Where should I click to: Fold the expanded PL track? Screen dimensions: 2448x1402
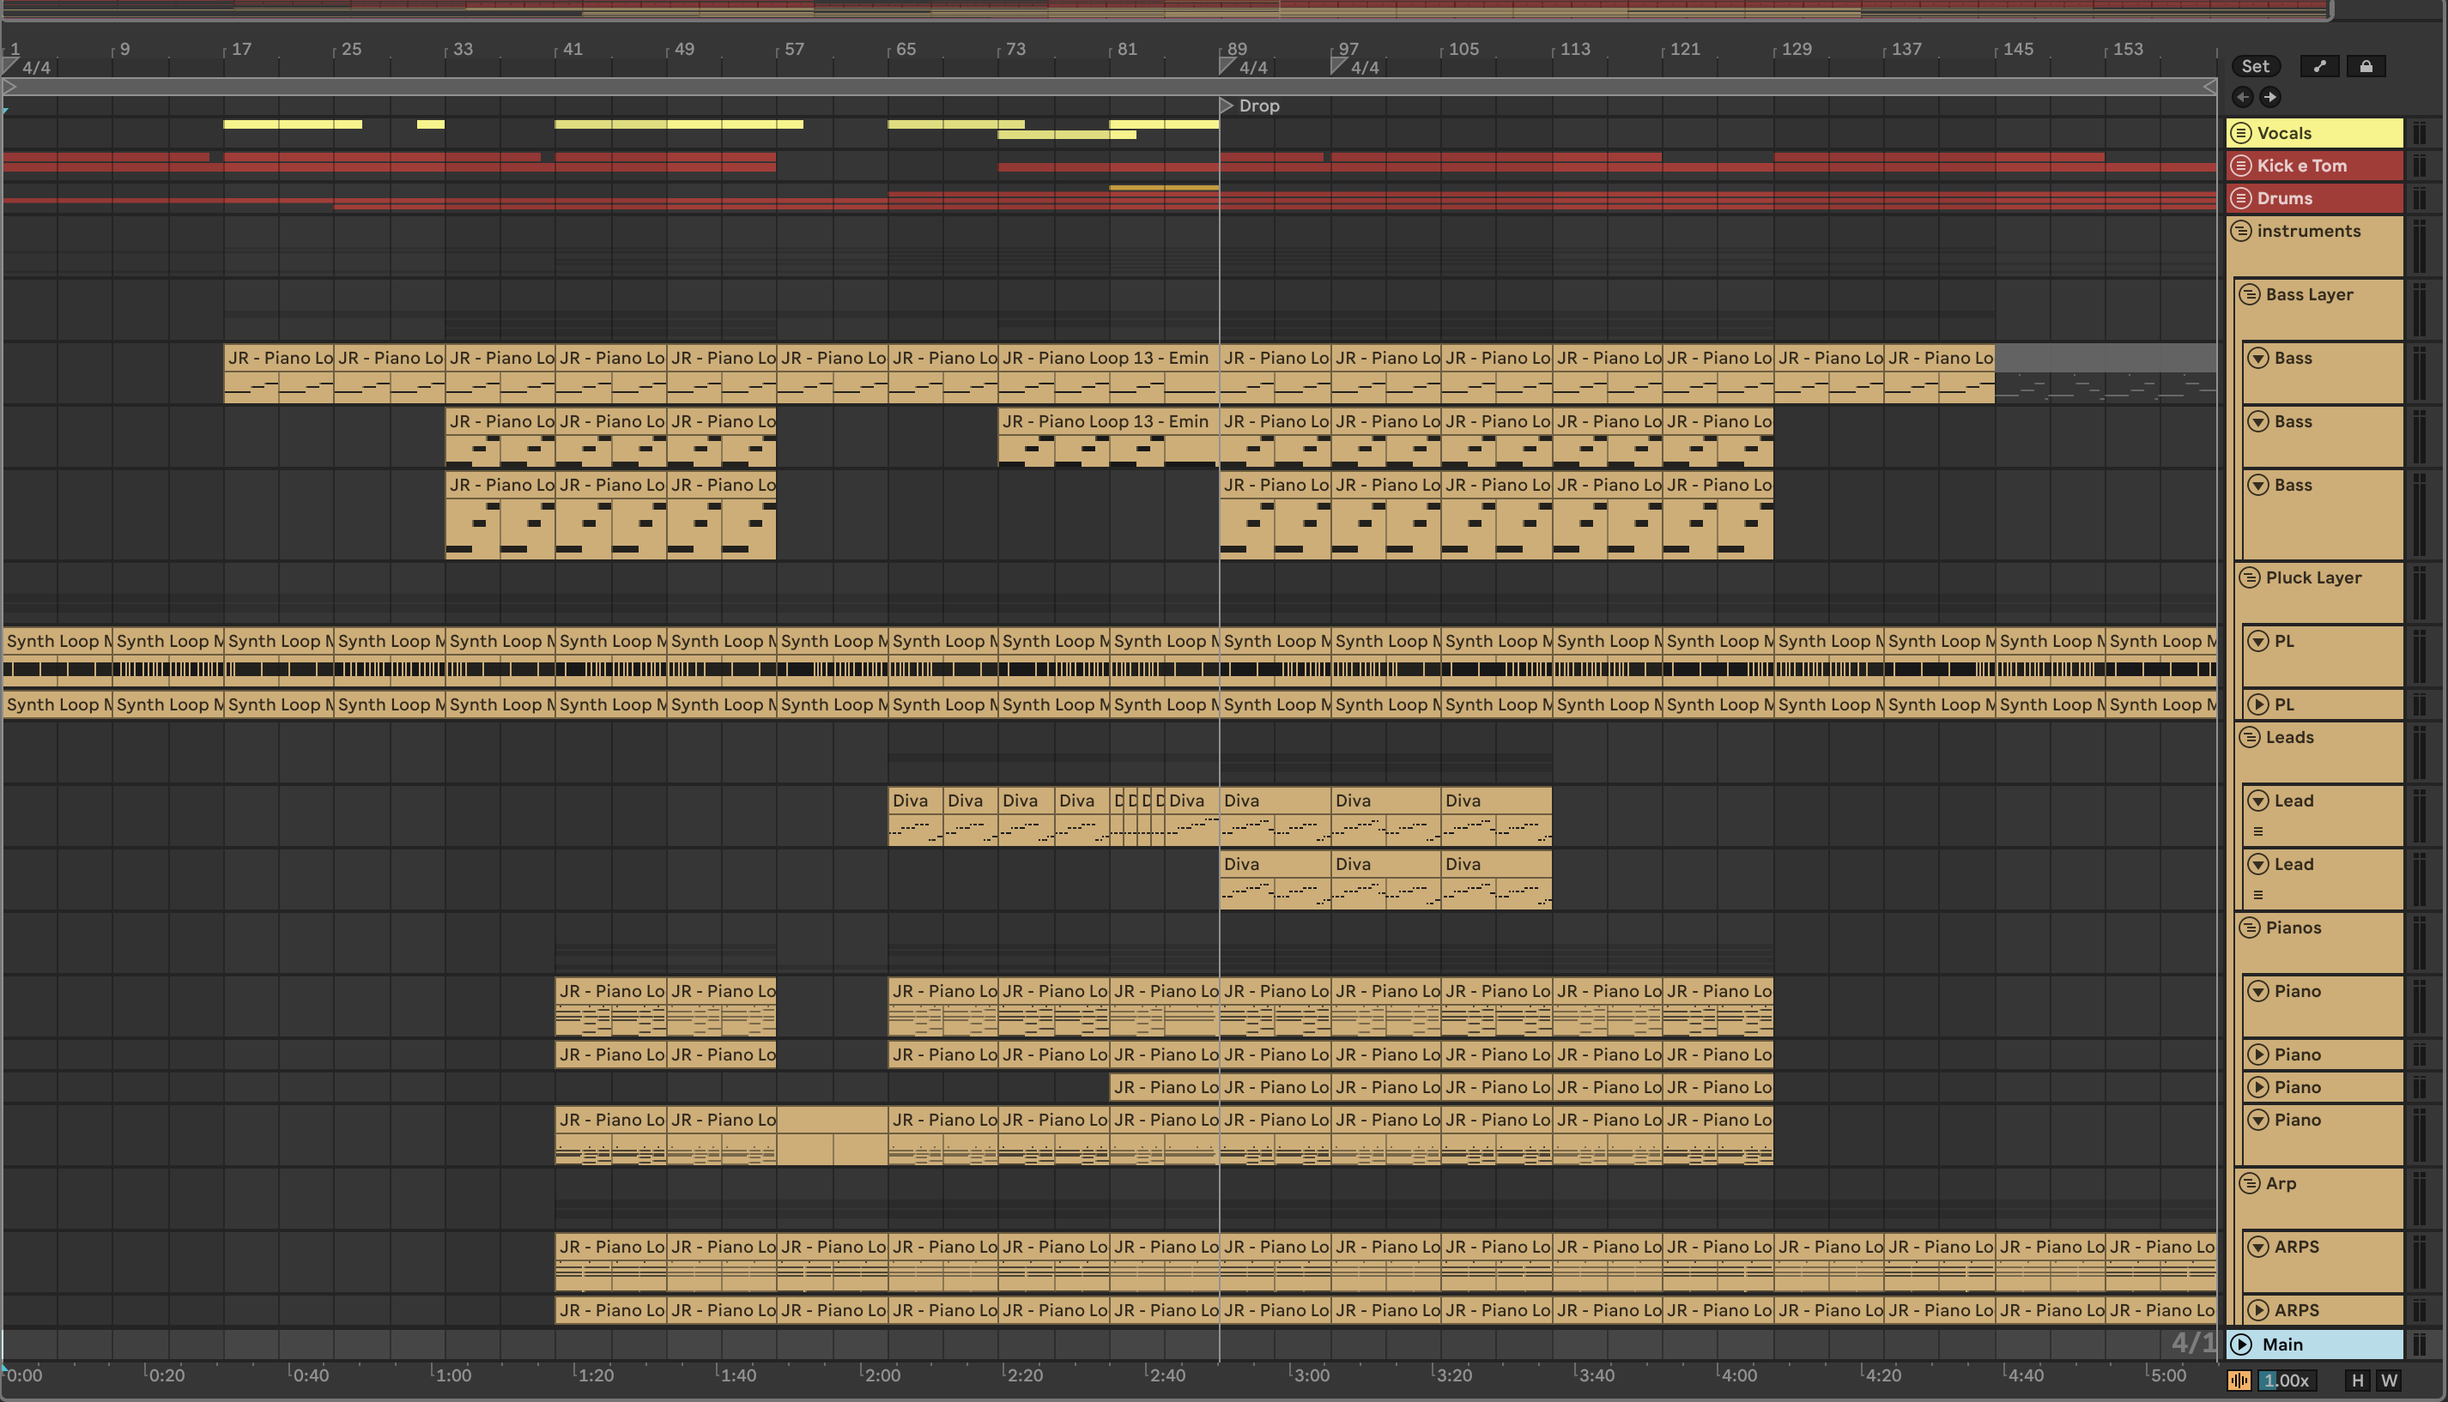pos(2258,641)
